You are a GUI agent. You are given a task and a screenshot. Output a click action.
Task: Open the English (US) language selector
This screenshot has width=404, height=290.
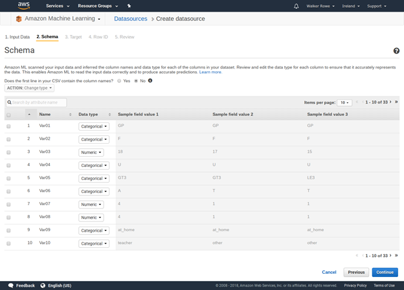pyautogui.click(x=60, y=285)
